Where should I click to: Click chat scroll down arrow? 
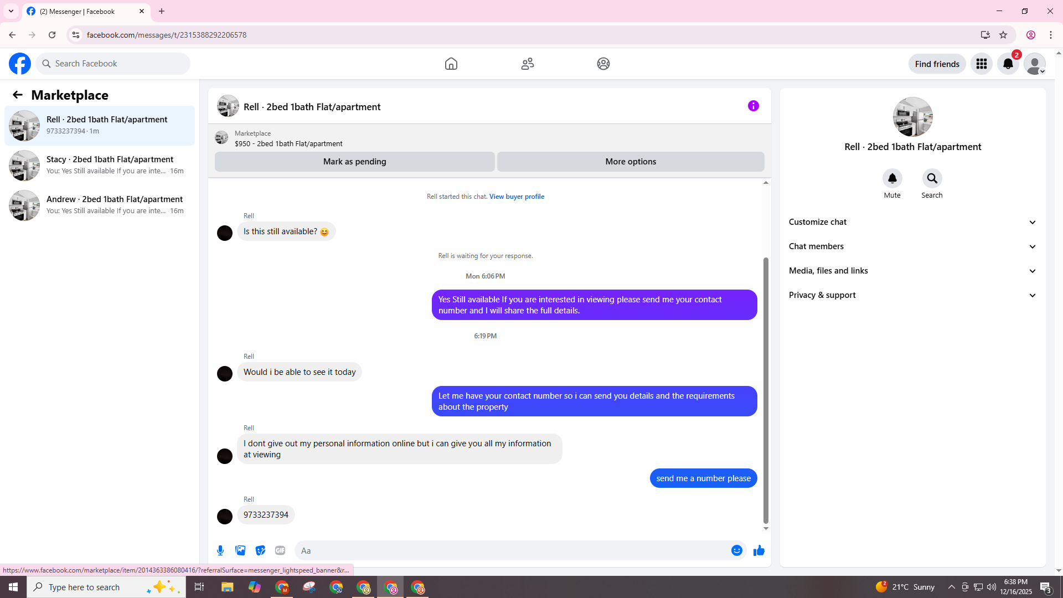766,529
